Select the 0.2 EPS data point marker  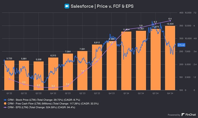pyautogui.click(x=54, y=88)
